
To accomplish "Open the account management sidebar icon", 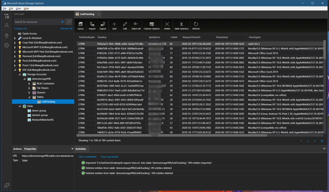I will [x=6, y=26].
